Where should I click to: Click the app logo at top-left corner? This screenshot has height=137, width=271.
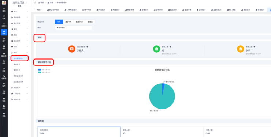[x=4, y=3]
